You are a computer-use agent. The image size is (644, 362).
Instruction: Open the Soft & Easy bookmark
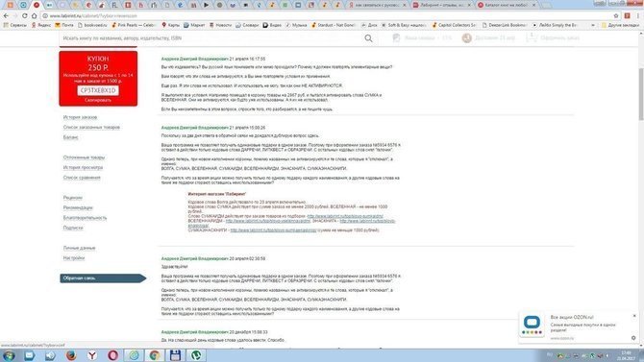(x=404, y=25)
